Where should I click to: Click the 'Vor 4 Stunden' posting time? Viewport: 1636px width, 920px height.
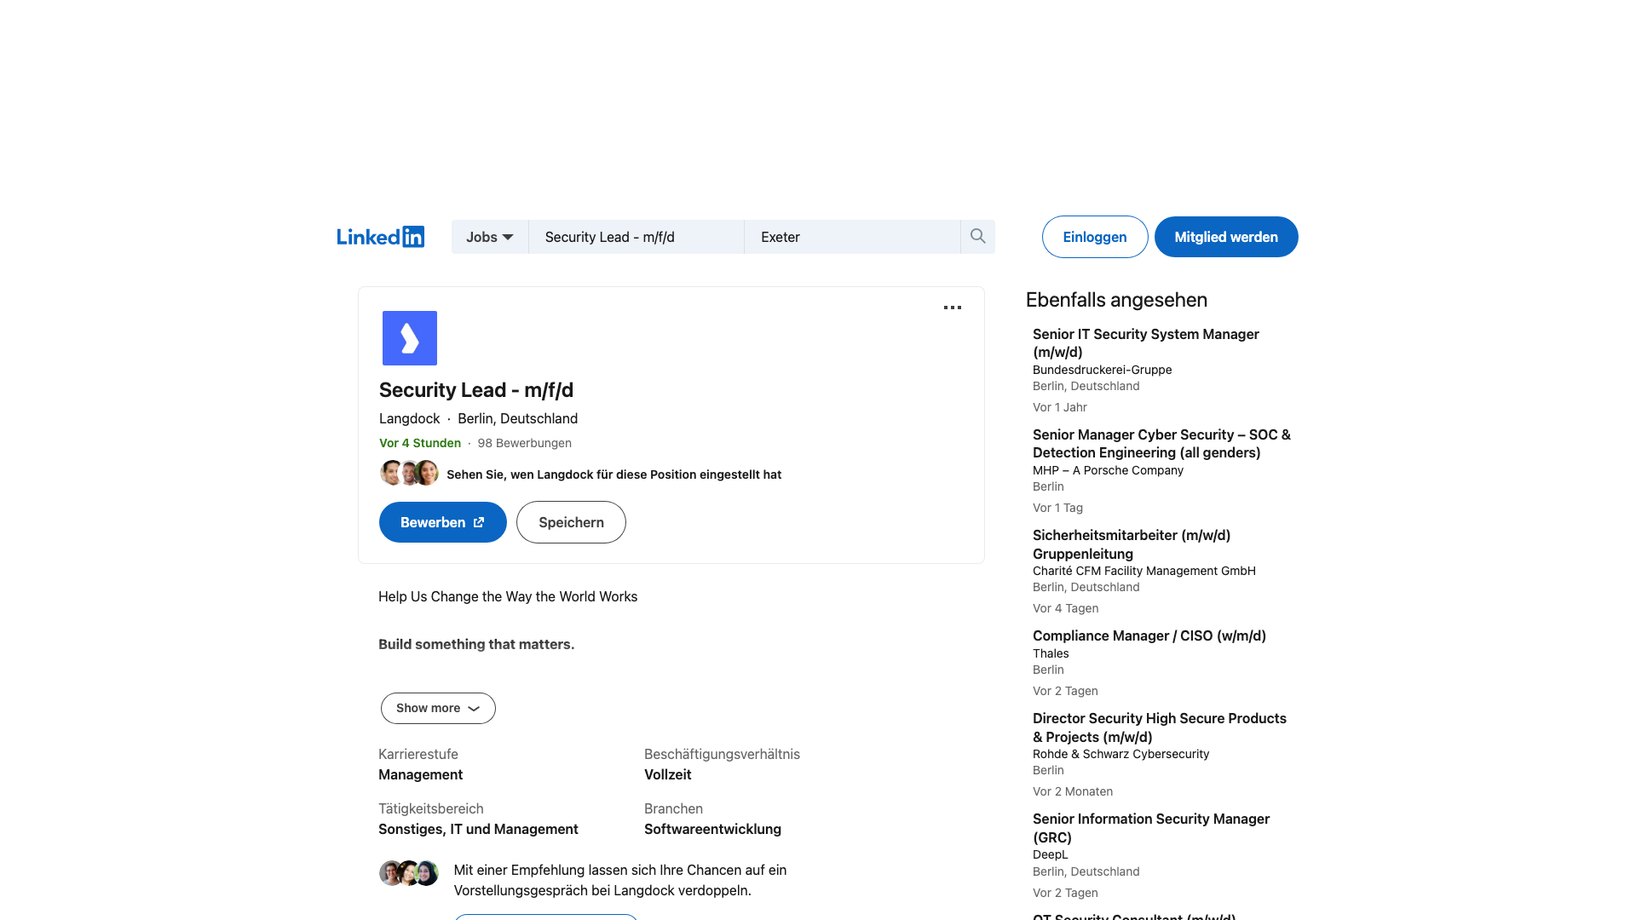click(x=420, y=443)
